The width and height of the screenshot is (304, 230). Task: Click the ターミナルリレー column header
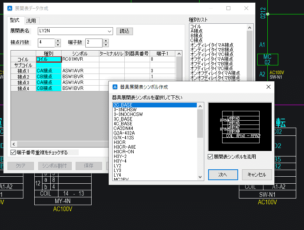click(x=112, y=54)
